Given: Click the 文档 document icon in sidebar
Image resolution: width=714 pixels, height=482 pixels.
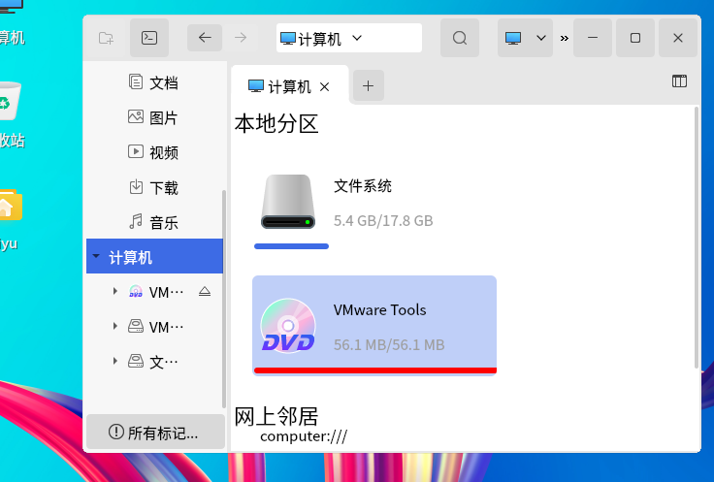Looking at the screenshot, I should [x=136, y=81].
